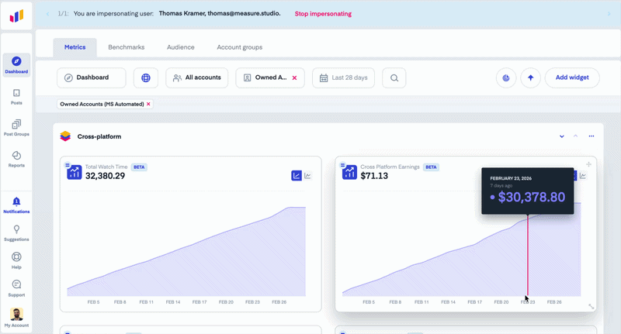
Task: Open the All accounts dropdown
Action: point(197,77)
